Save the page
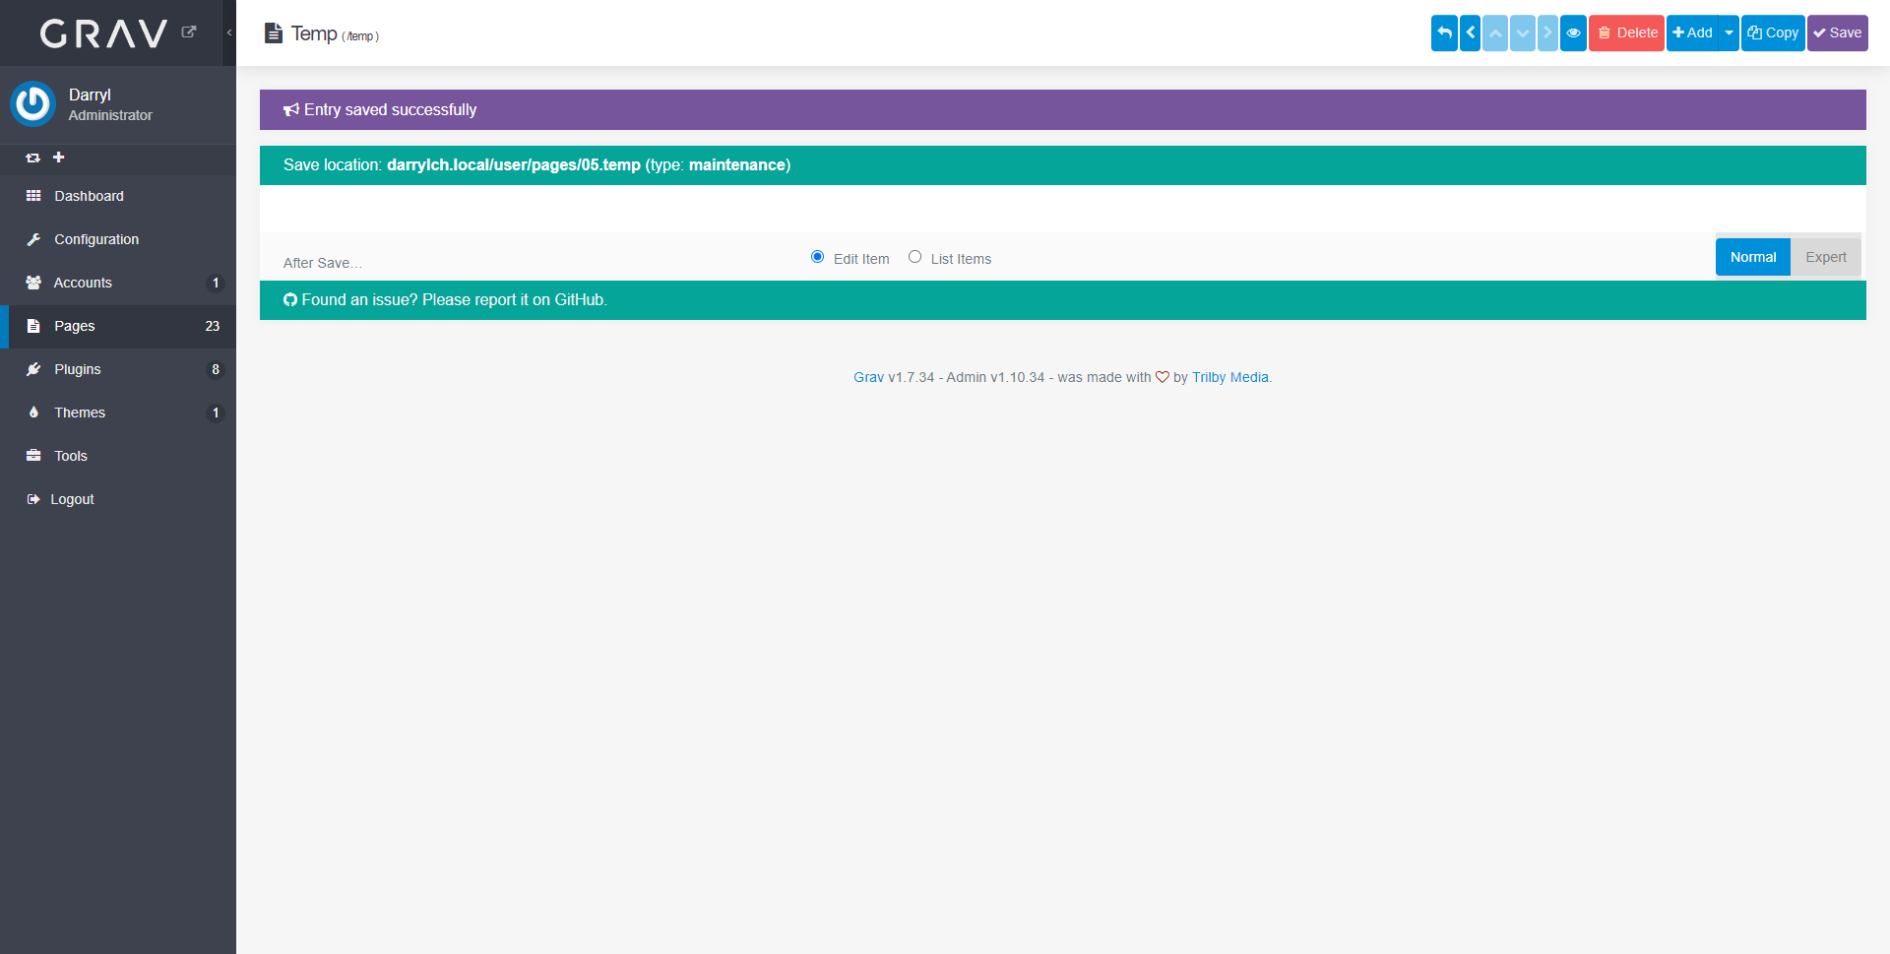 pos(1838,32)
